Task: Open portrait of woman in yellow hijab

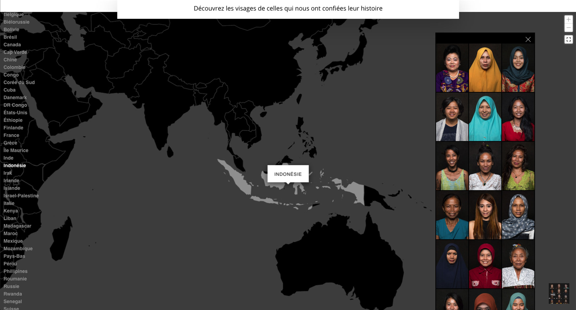Action: 485,68
